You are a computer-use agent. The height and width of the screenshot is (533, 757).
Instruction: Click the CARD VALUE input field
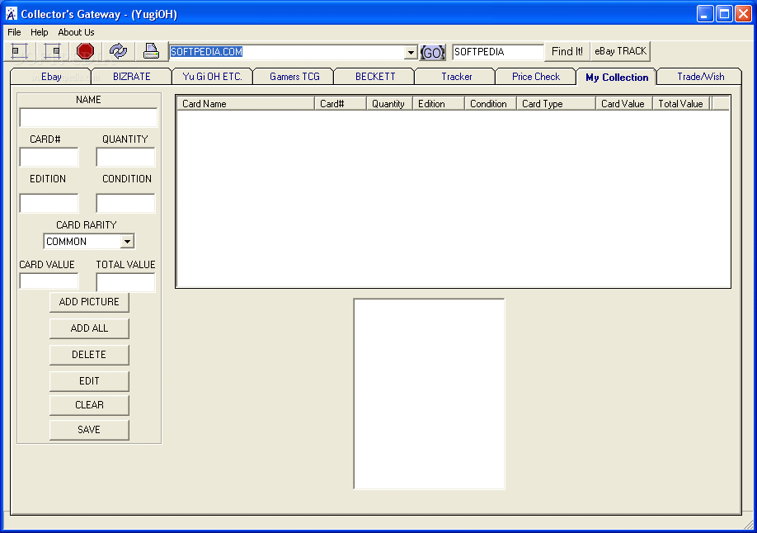click(x=49, y=281)
